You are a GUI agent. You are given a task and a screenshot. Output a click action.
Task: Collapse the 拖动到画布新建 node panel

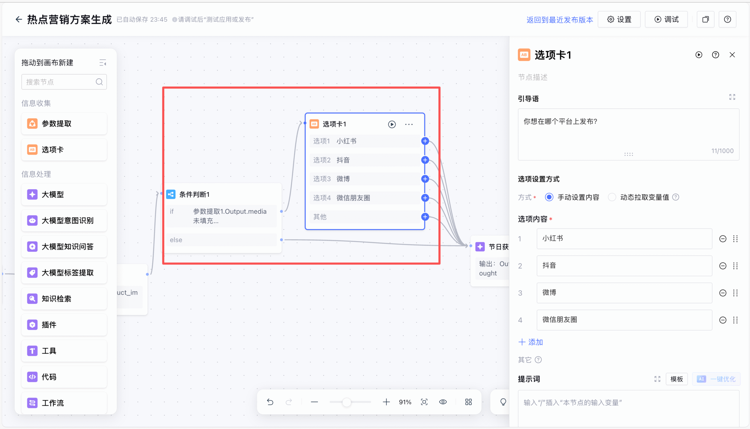pos(103,63)
